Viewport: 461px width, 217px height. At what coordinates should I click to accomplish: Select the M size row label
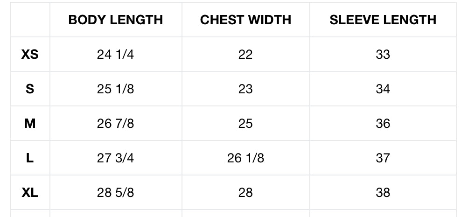30,124
